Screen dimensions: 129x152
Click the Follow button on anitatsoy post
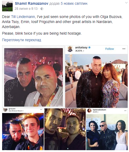[109, 49]
